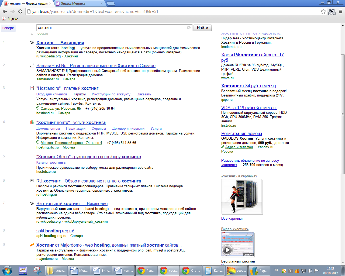Click in the Yandex search input field
The height and width of the screenshot is (276, 345).
(x=112, y=28)
